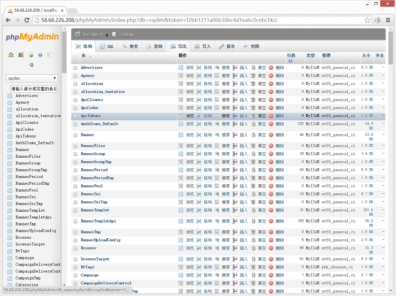Switch to the 搜索 tab

click(130, 46)
